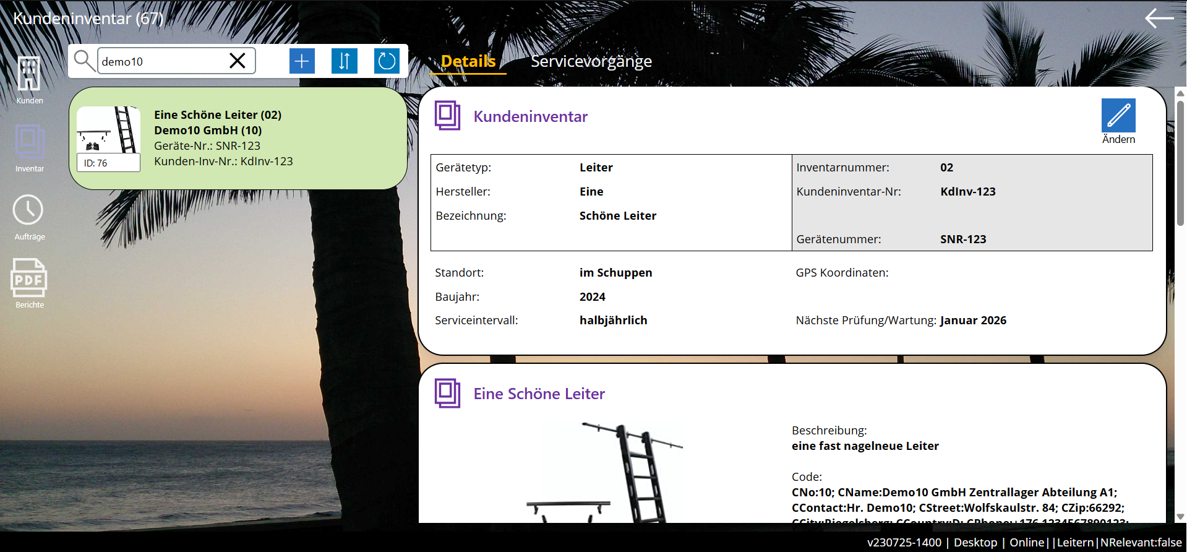Click the Inventarnummer value 02
Viewport: 1187px width, 552px height.
pos(947,167)
